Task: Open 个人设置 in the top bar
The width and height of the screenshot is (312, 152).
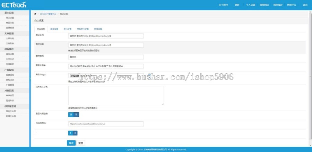Action: coord(251,5)
